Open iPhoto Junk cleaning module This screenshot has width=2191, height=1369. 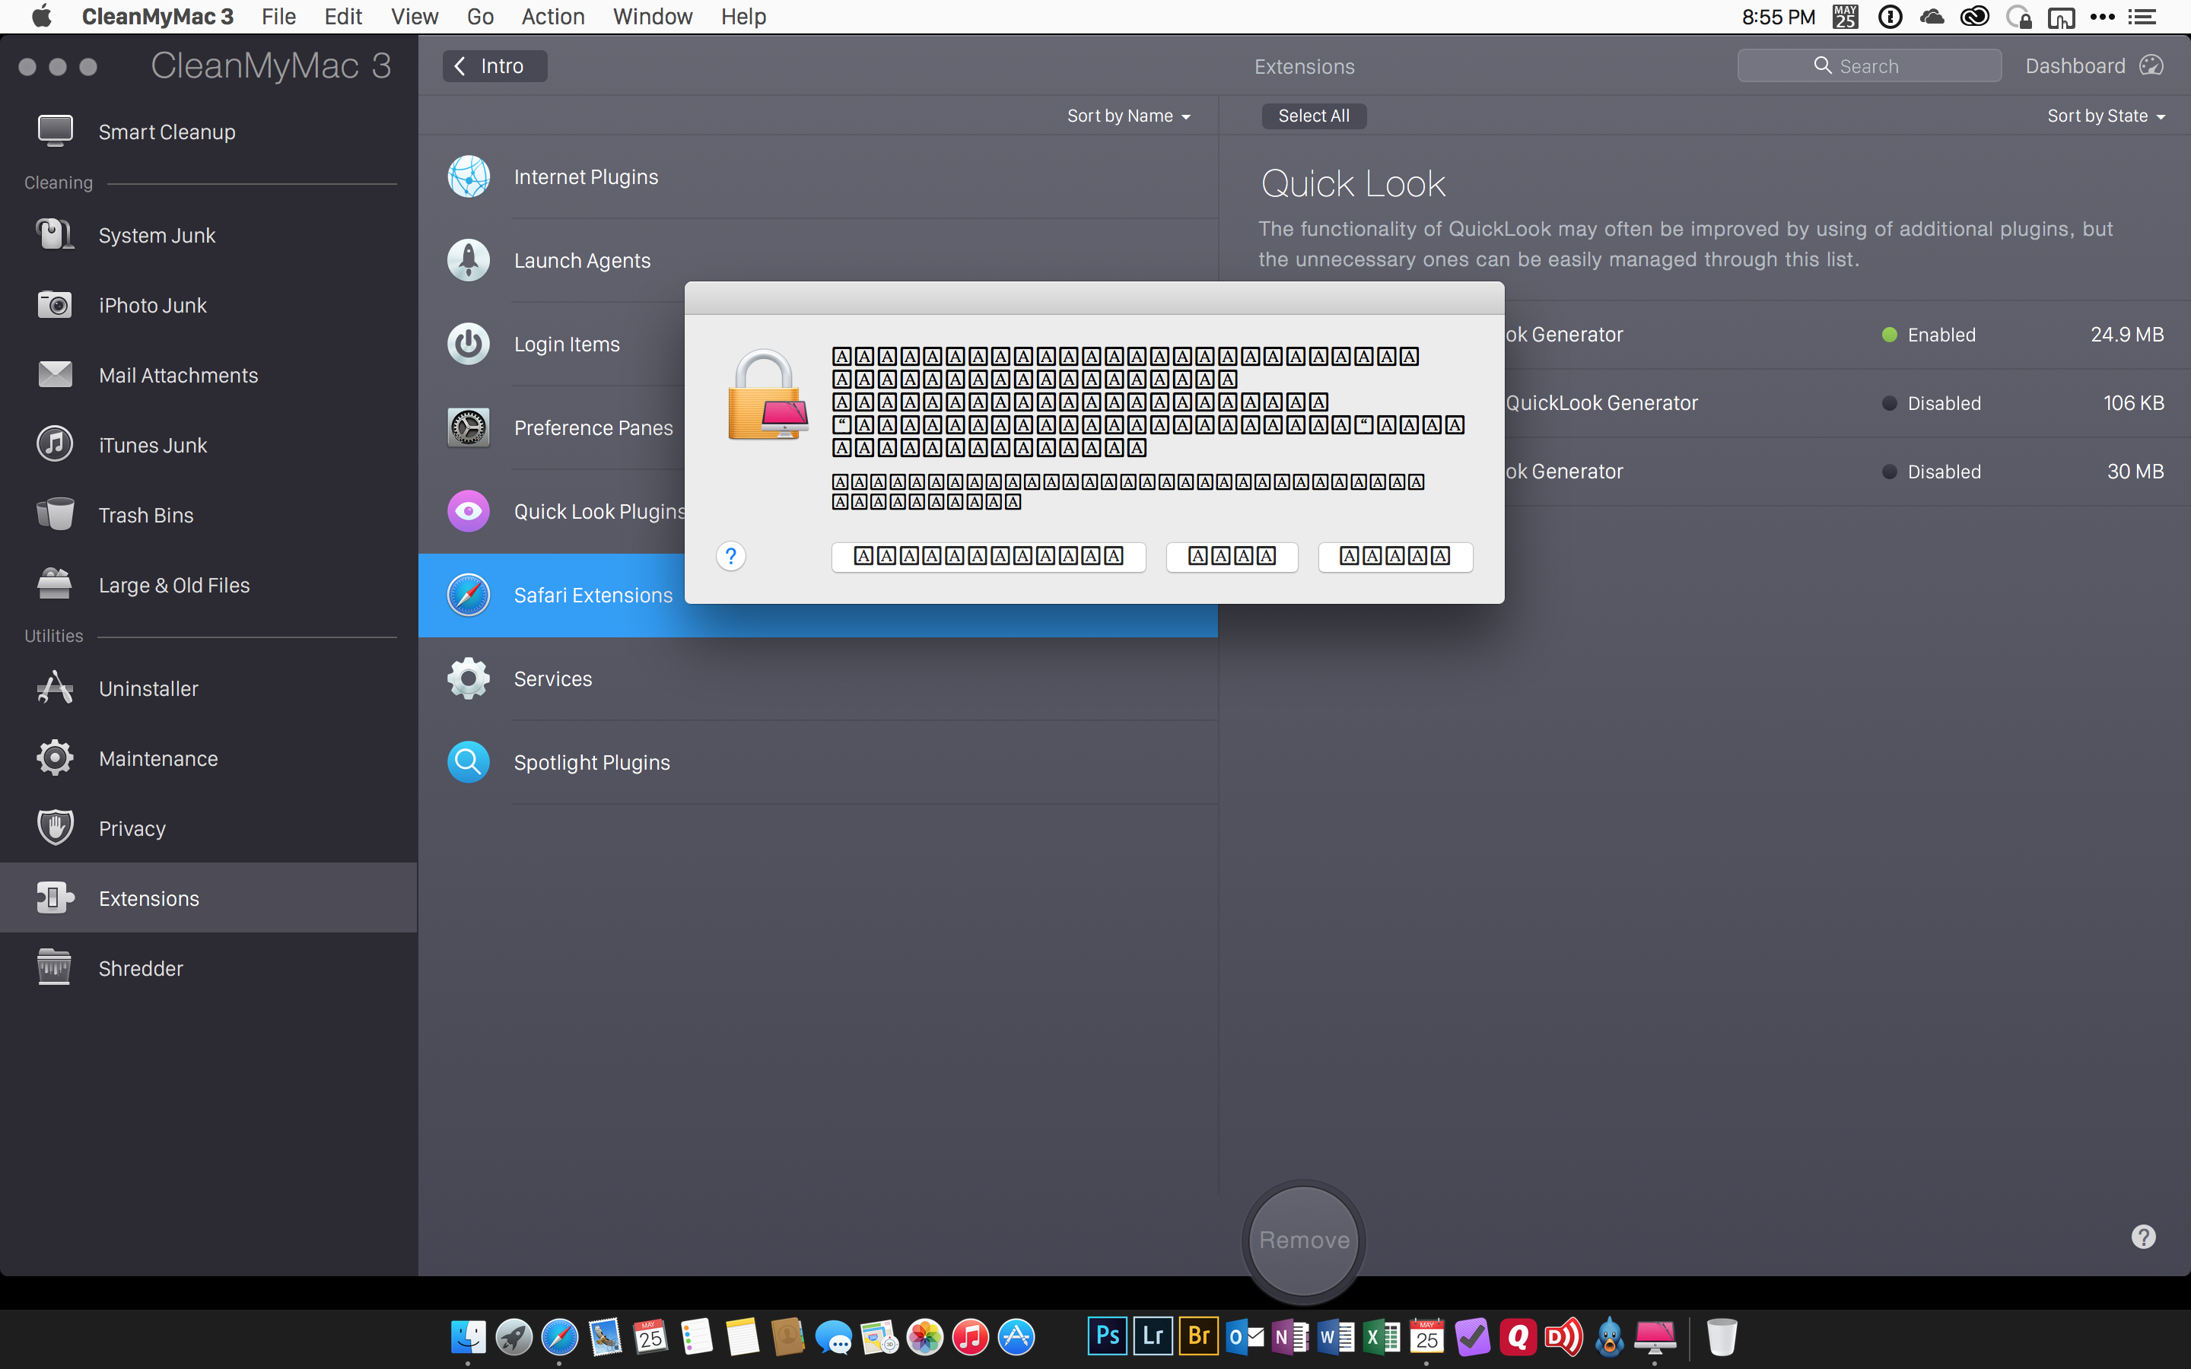tap(208, 305)
